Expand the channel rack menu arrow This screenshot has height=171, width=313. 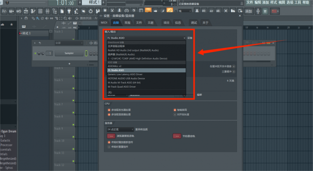tap(35, 43)
